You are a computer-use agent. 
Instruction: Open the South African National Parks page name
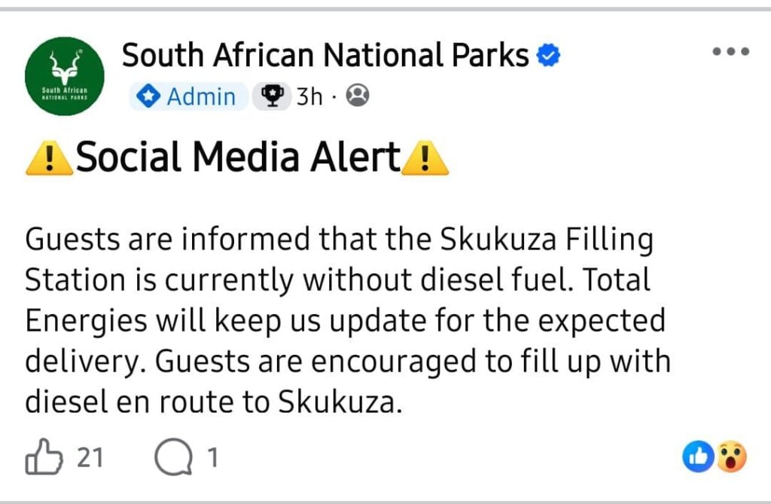[x=325, y=55]
